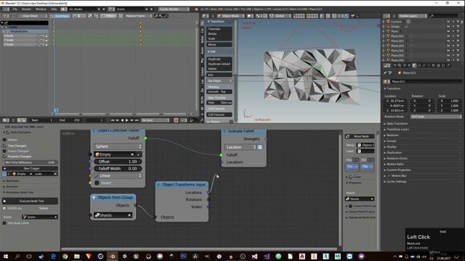Jump to the first frame
The width and height of the screenshot is (465, 261).
tap(113, 120)
